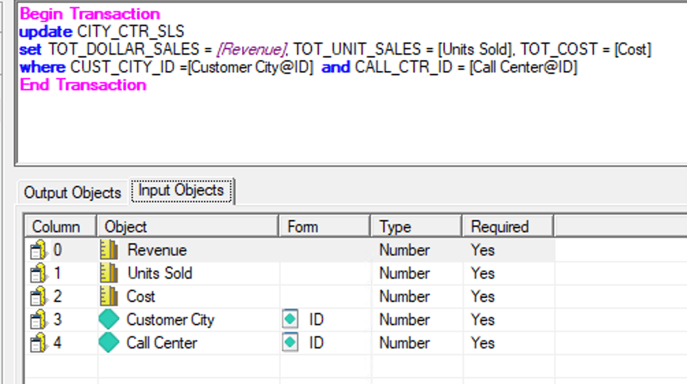Click the Cost metric icon

(x=109, y=297)
